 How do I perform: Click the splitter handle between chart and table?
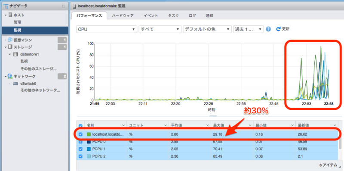pyautogui.click(x=213, y=116)
